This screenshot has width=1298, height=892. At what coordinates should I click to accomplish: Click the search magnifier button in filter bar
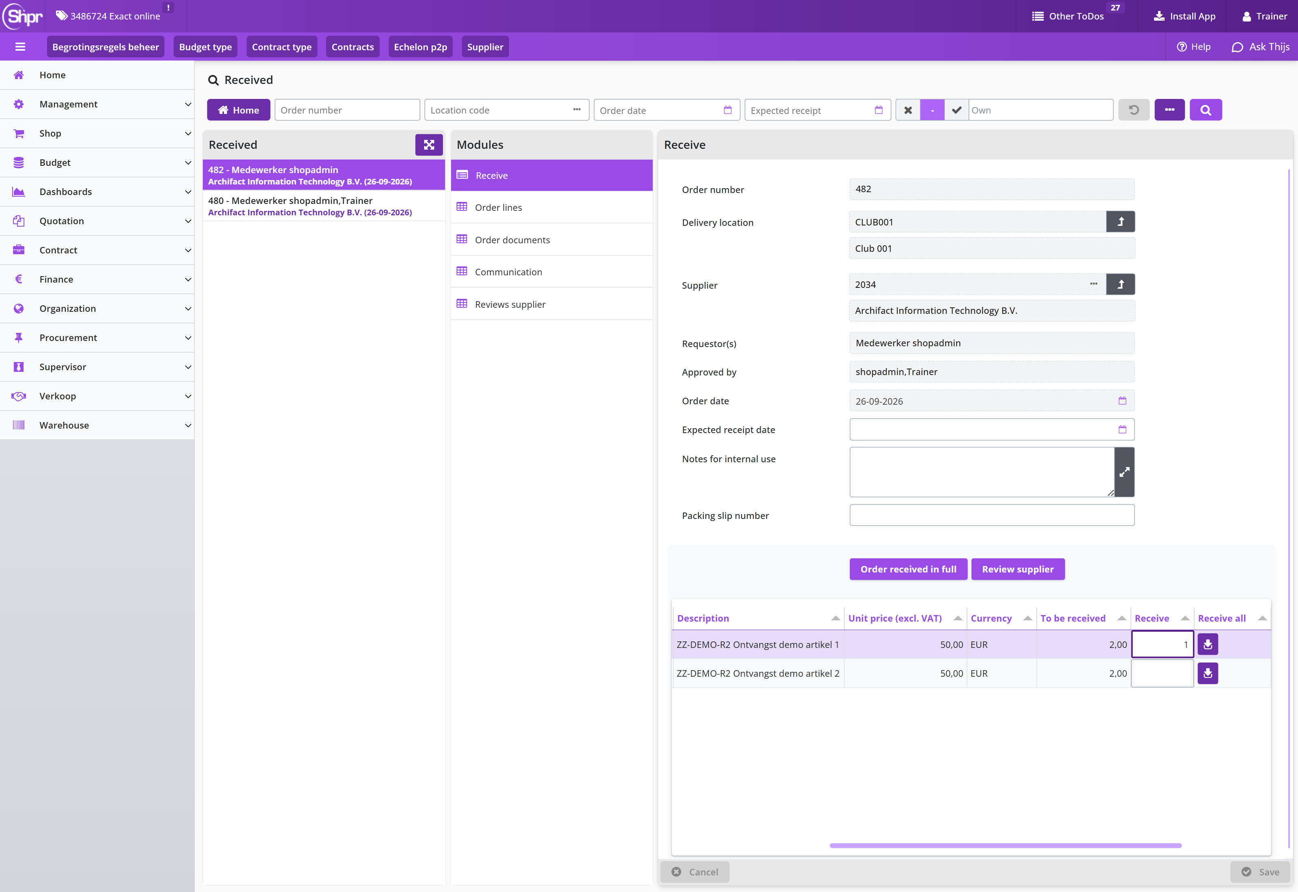(1206, 110)
